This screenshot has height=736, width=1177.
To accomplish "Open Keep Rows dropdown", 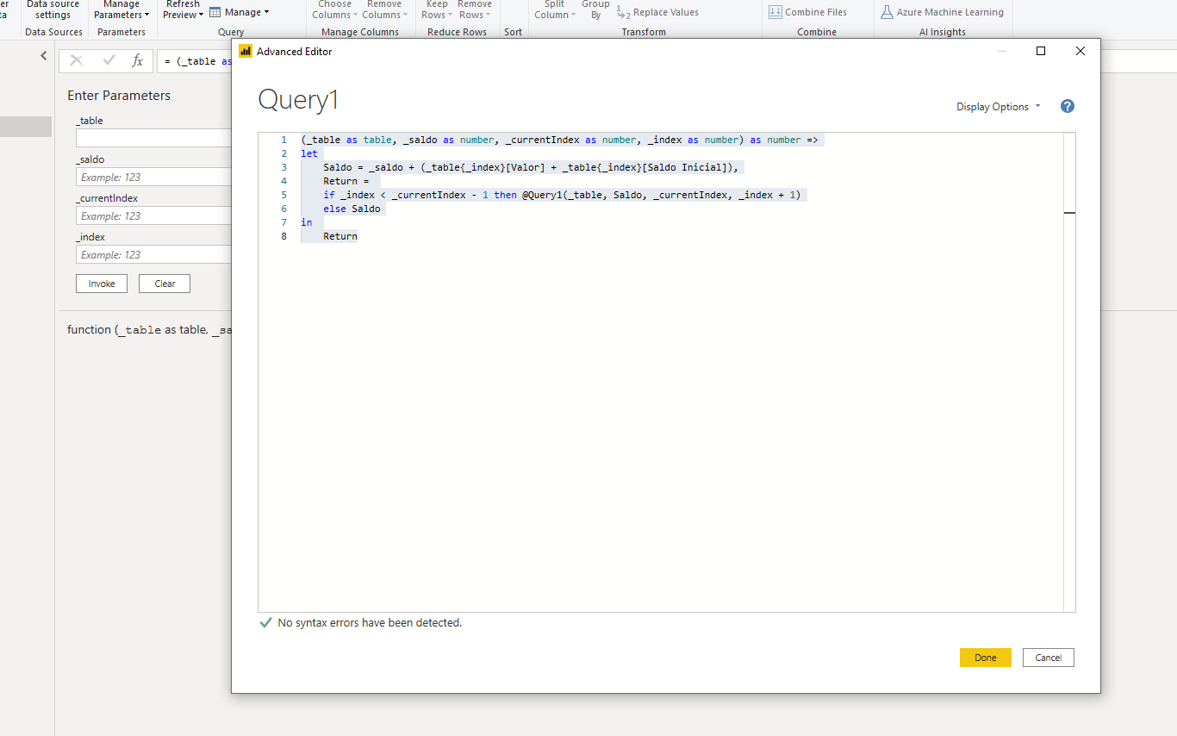I will (x=437, y=9).
